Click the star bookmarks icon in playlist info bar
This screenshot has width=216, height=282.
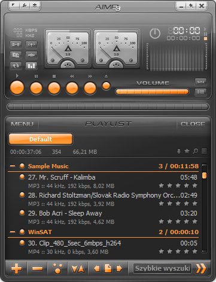pyautogui.click(x=187, y=151)
